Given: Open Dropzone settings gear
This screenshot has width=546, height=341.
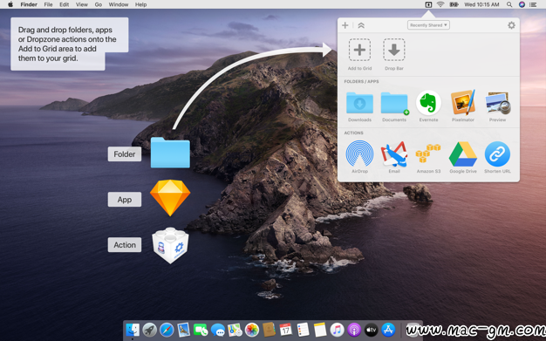Looking at the screenshot, I should (x=511, y=25).
